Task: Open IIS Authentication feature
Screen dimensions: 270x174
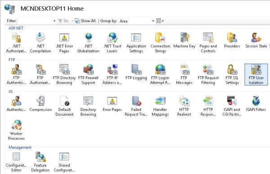Action: tap(16, 104)
